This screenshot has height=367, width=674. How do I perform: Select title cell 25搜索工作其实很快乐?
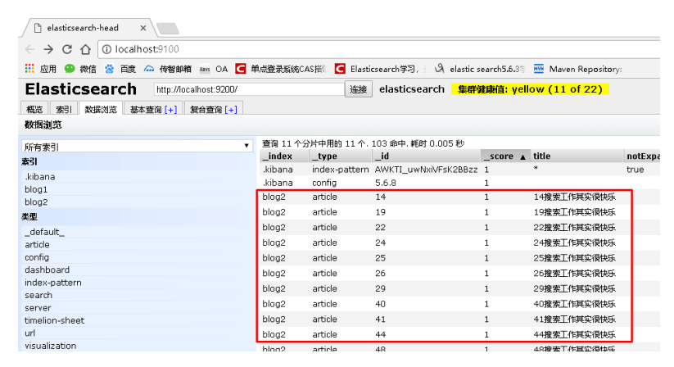tap(575, 258)
